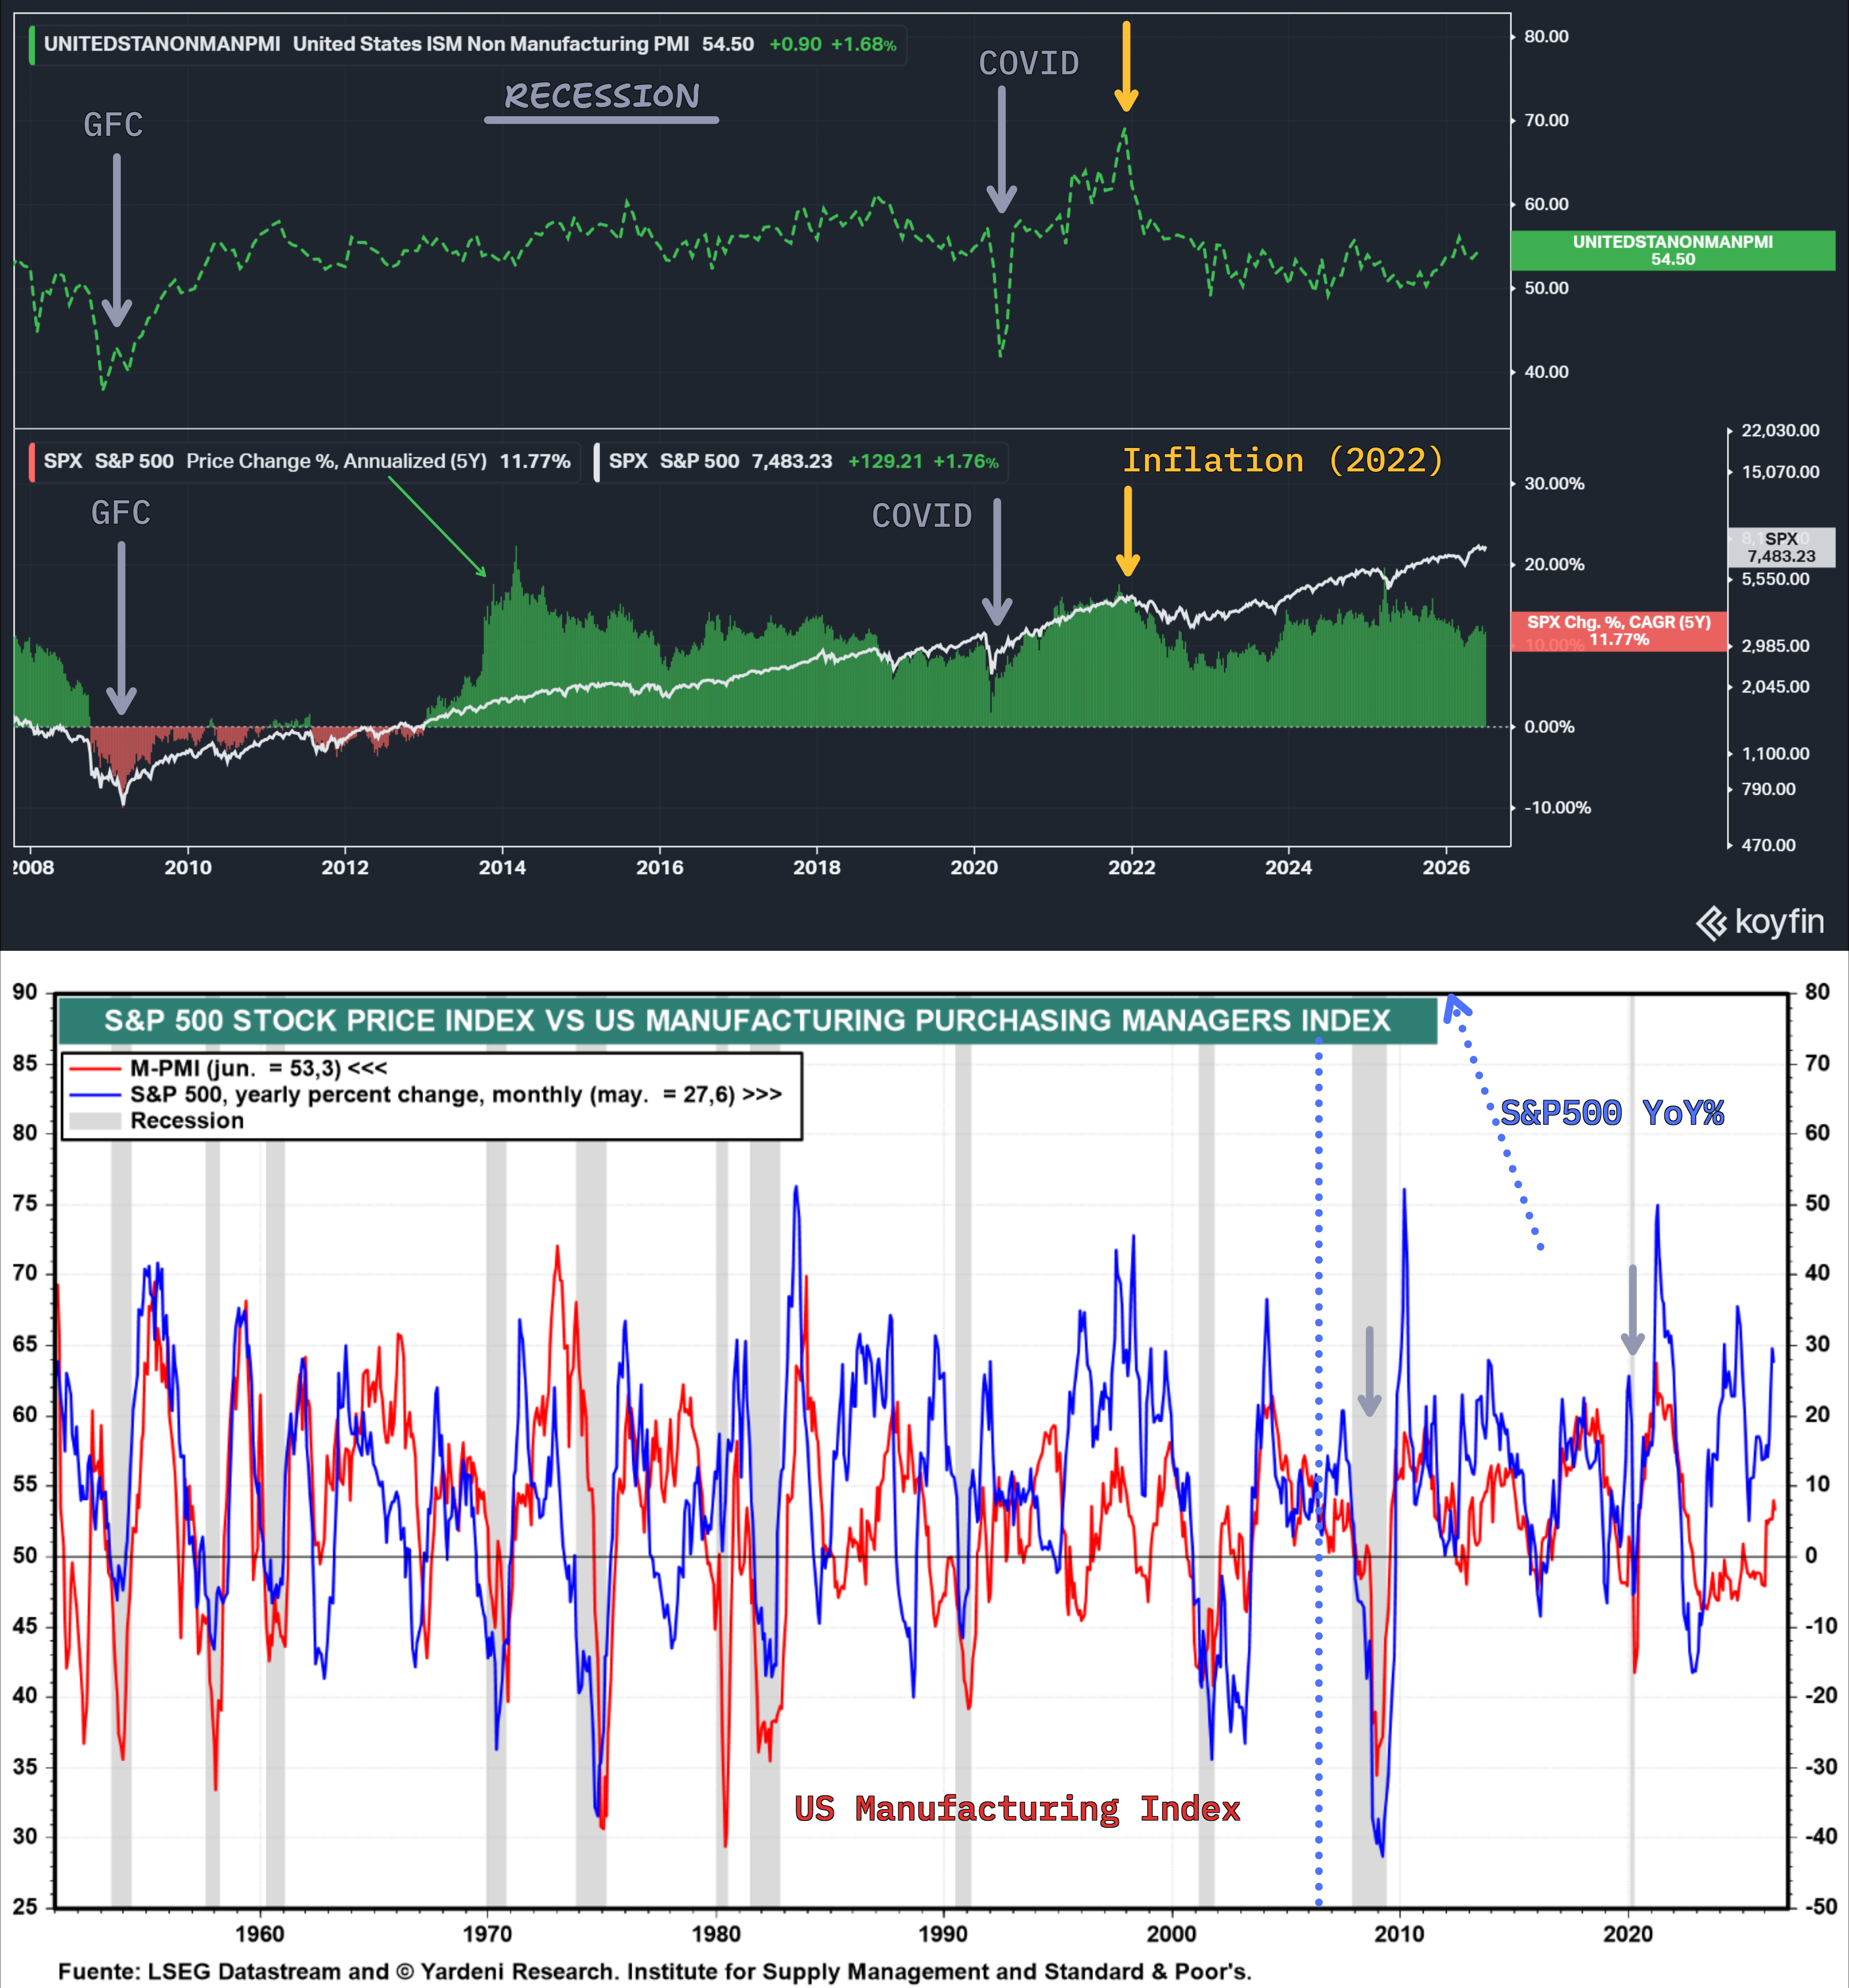The width and height of the screenshot is (1849, 1988).
Task: Click the COVID arrow in S&P panel
Action: click(x=997, y=562)
